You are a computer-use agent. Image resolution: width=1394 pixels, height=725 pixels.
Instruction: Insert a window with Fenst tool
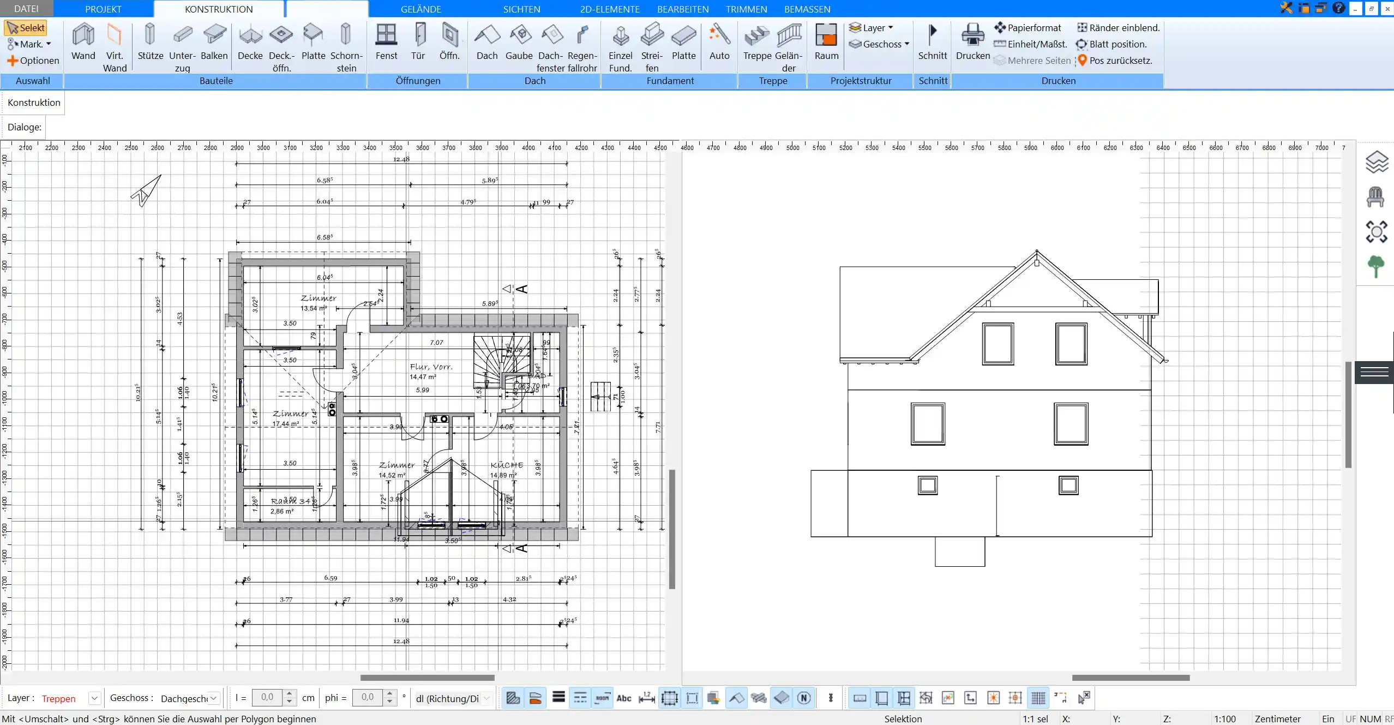pyautogui.click(x=386, y=41)
